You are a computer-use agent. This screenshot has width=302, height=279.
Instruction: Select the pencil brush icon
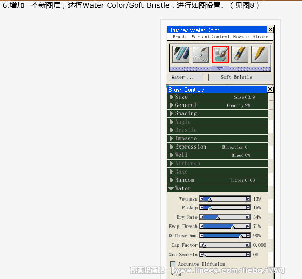259,55
